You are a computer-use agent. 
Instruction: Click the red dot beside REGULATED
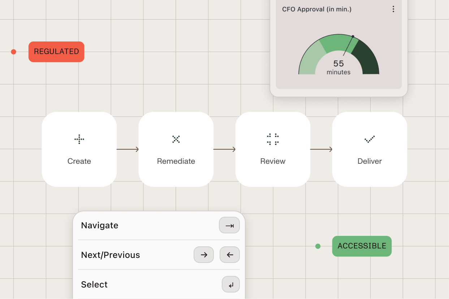point(13,52)
